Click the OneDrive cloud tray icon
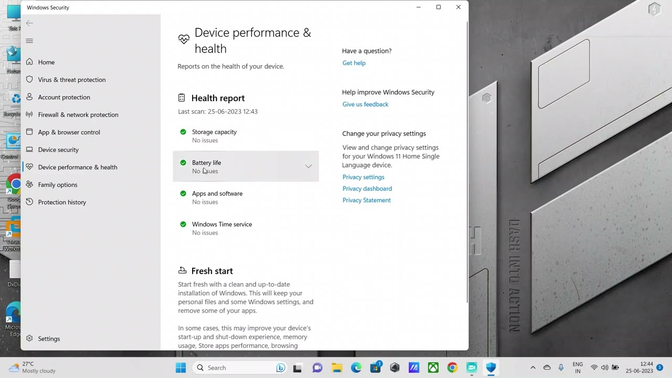 click(547, 367)
